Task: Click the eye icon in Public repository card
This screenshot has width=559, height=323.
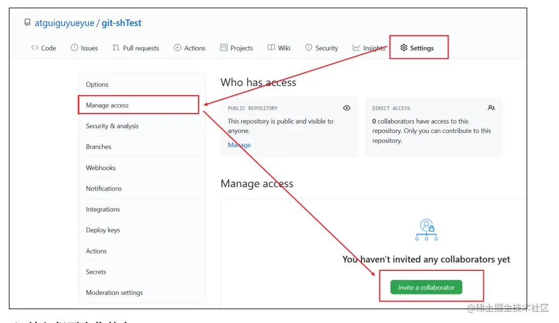Action: click(x=347, y=108)
